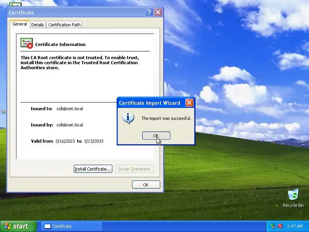Close the Certificate window

158,12
